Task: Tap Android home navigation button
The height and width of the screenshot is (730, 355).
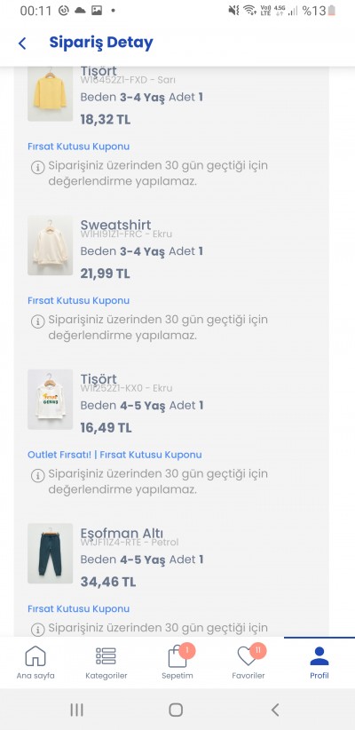Action: tap(176, 710)
